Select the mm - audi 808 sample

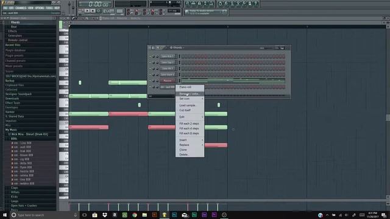tap(23, 147)
